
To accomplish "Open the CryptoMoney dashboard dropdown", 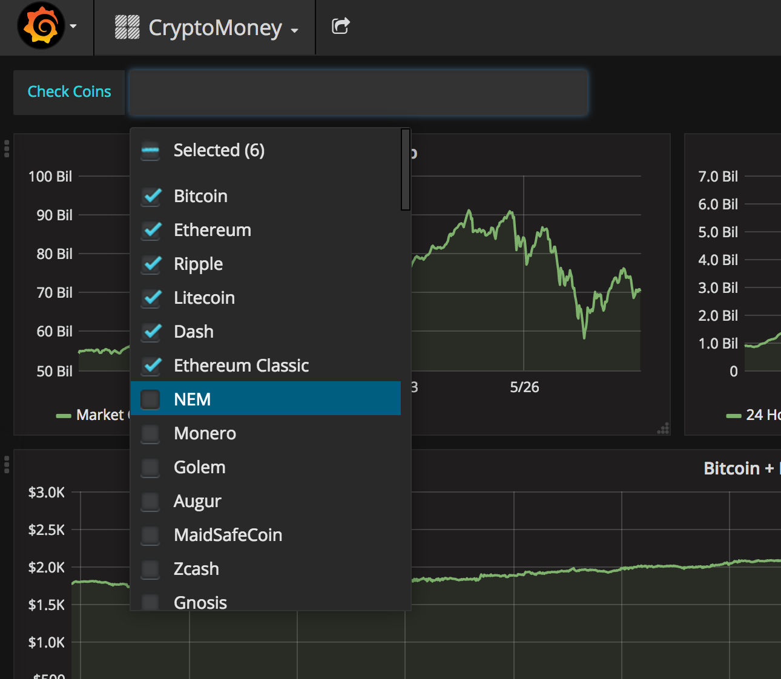I will (x=205, y=28).
